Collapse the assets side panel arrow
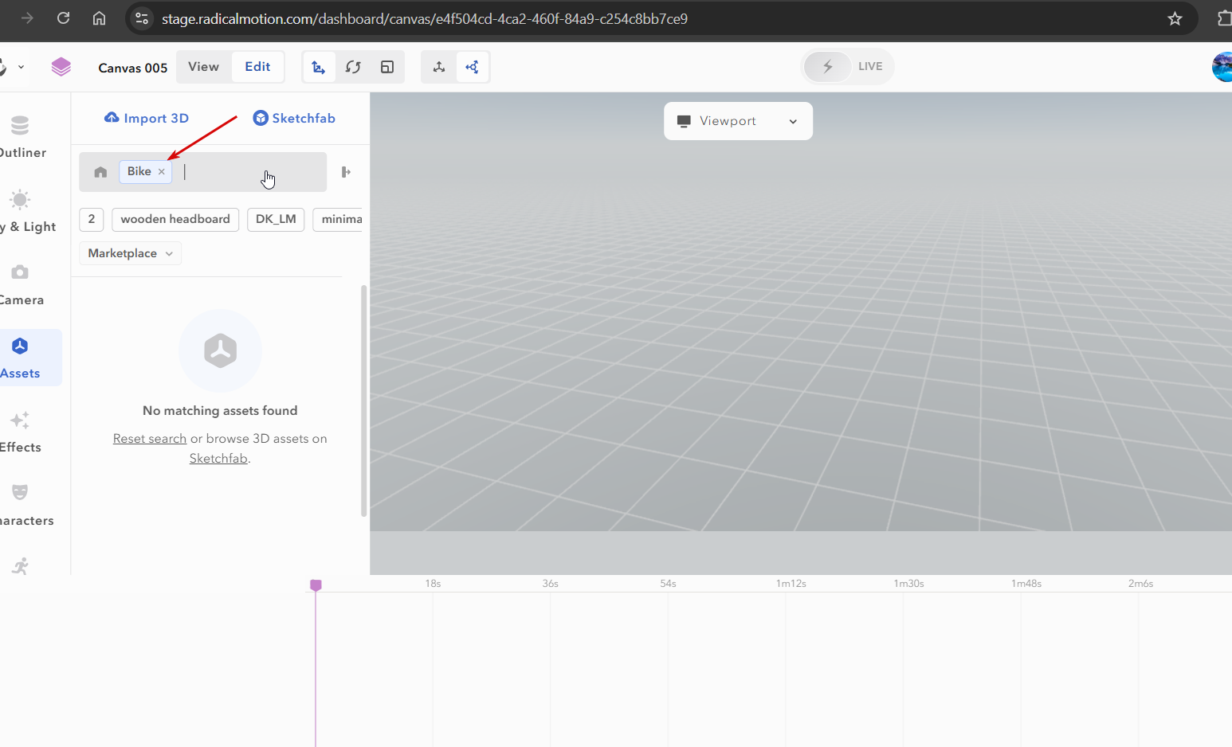Screen dimensions: 1232x747 [x=346, y=172]
